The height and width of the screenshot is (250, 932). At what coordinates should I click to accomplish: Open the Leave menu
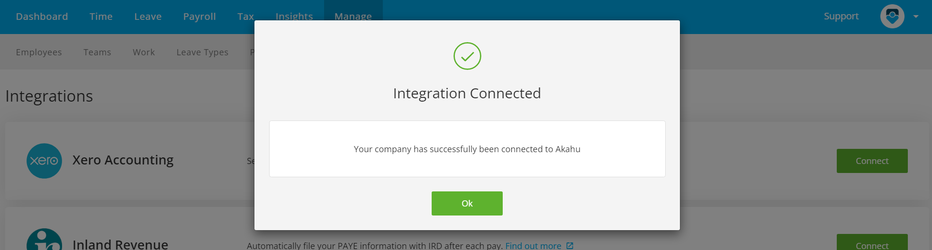click(x=148, y=17)
